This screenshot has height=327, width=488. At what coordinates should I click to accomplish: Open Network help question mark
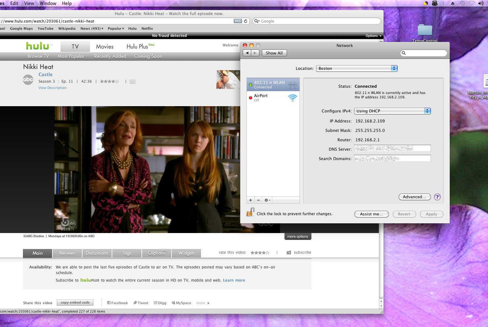point(437,197)
